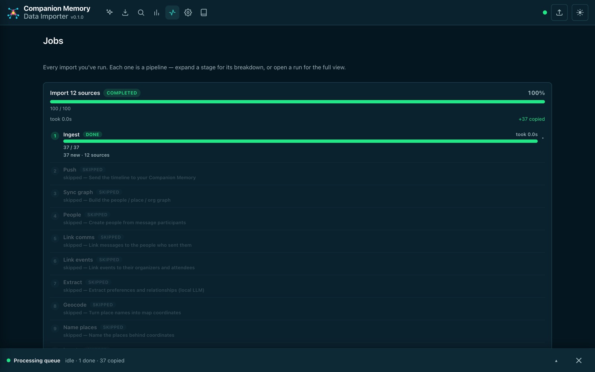Open the Import 12 sources run
Image resolution: width=595 pixels, height=372 pixels.
pos(75,93)
